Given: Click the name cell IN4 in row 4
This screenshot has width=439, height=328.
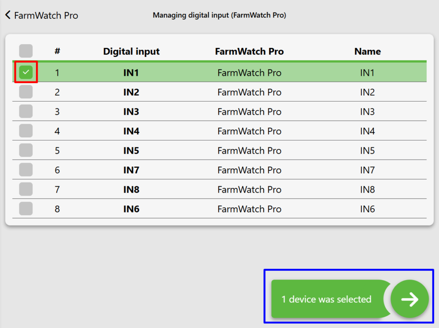Looking at the screenshot, I should click(367, 131).
